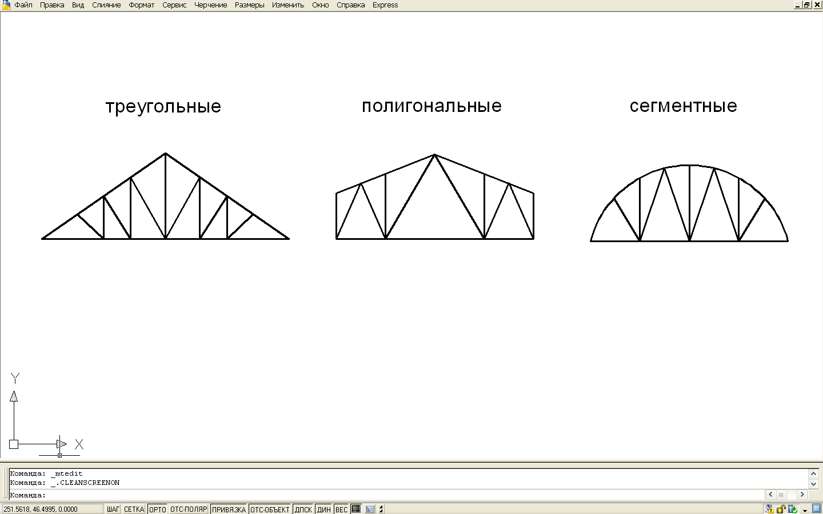Screen dimensions: 823x514
Task: Click the communication center tray icon
Action: [770, 509]
